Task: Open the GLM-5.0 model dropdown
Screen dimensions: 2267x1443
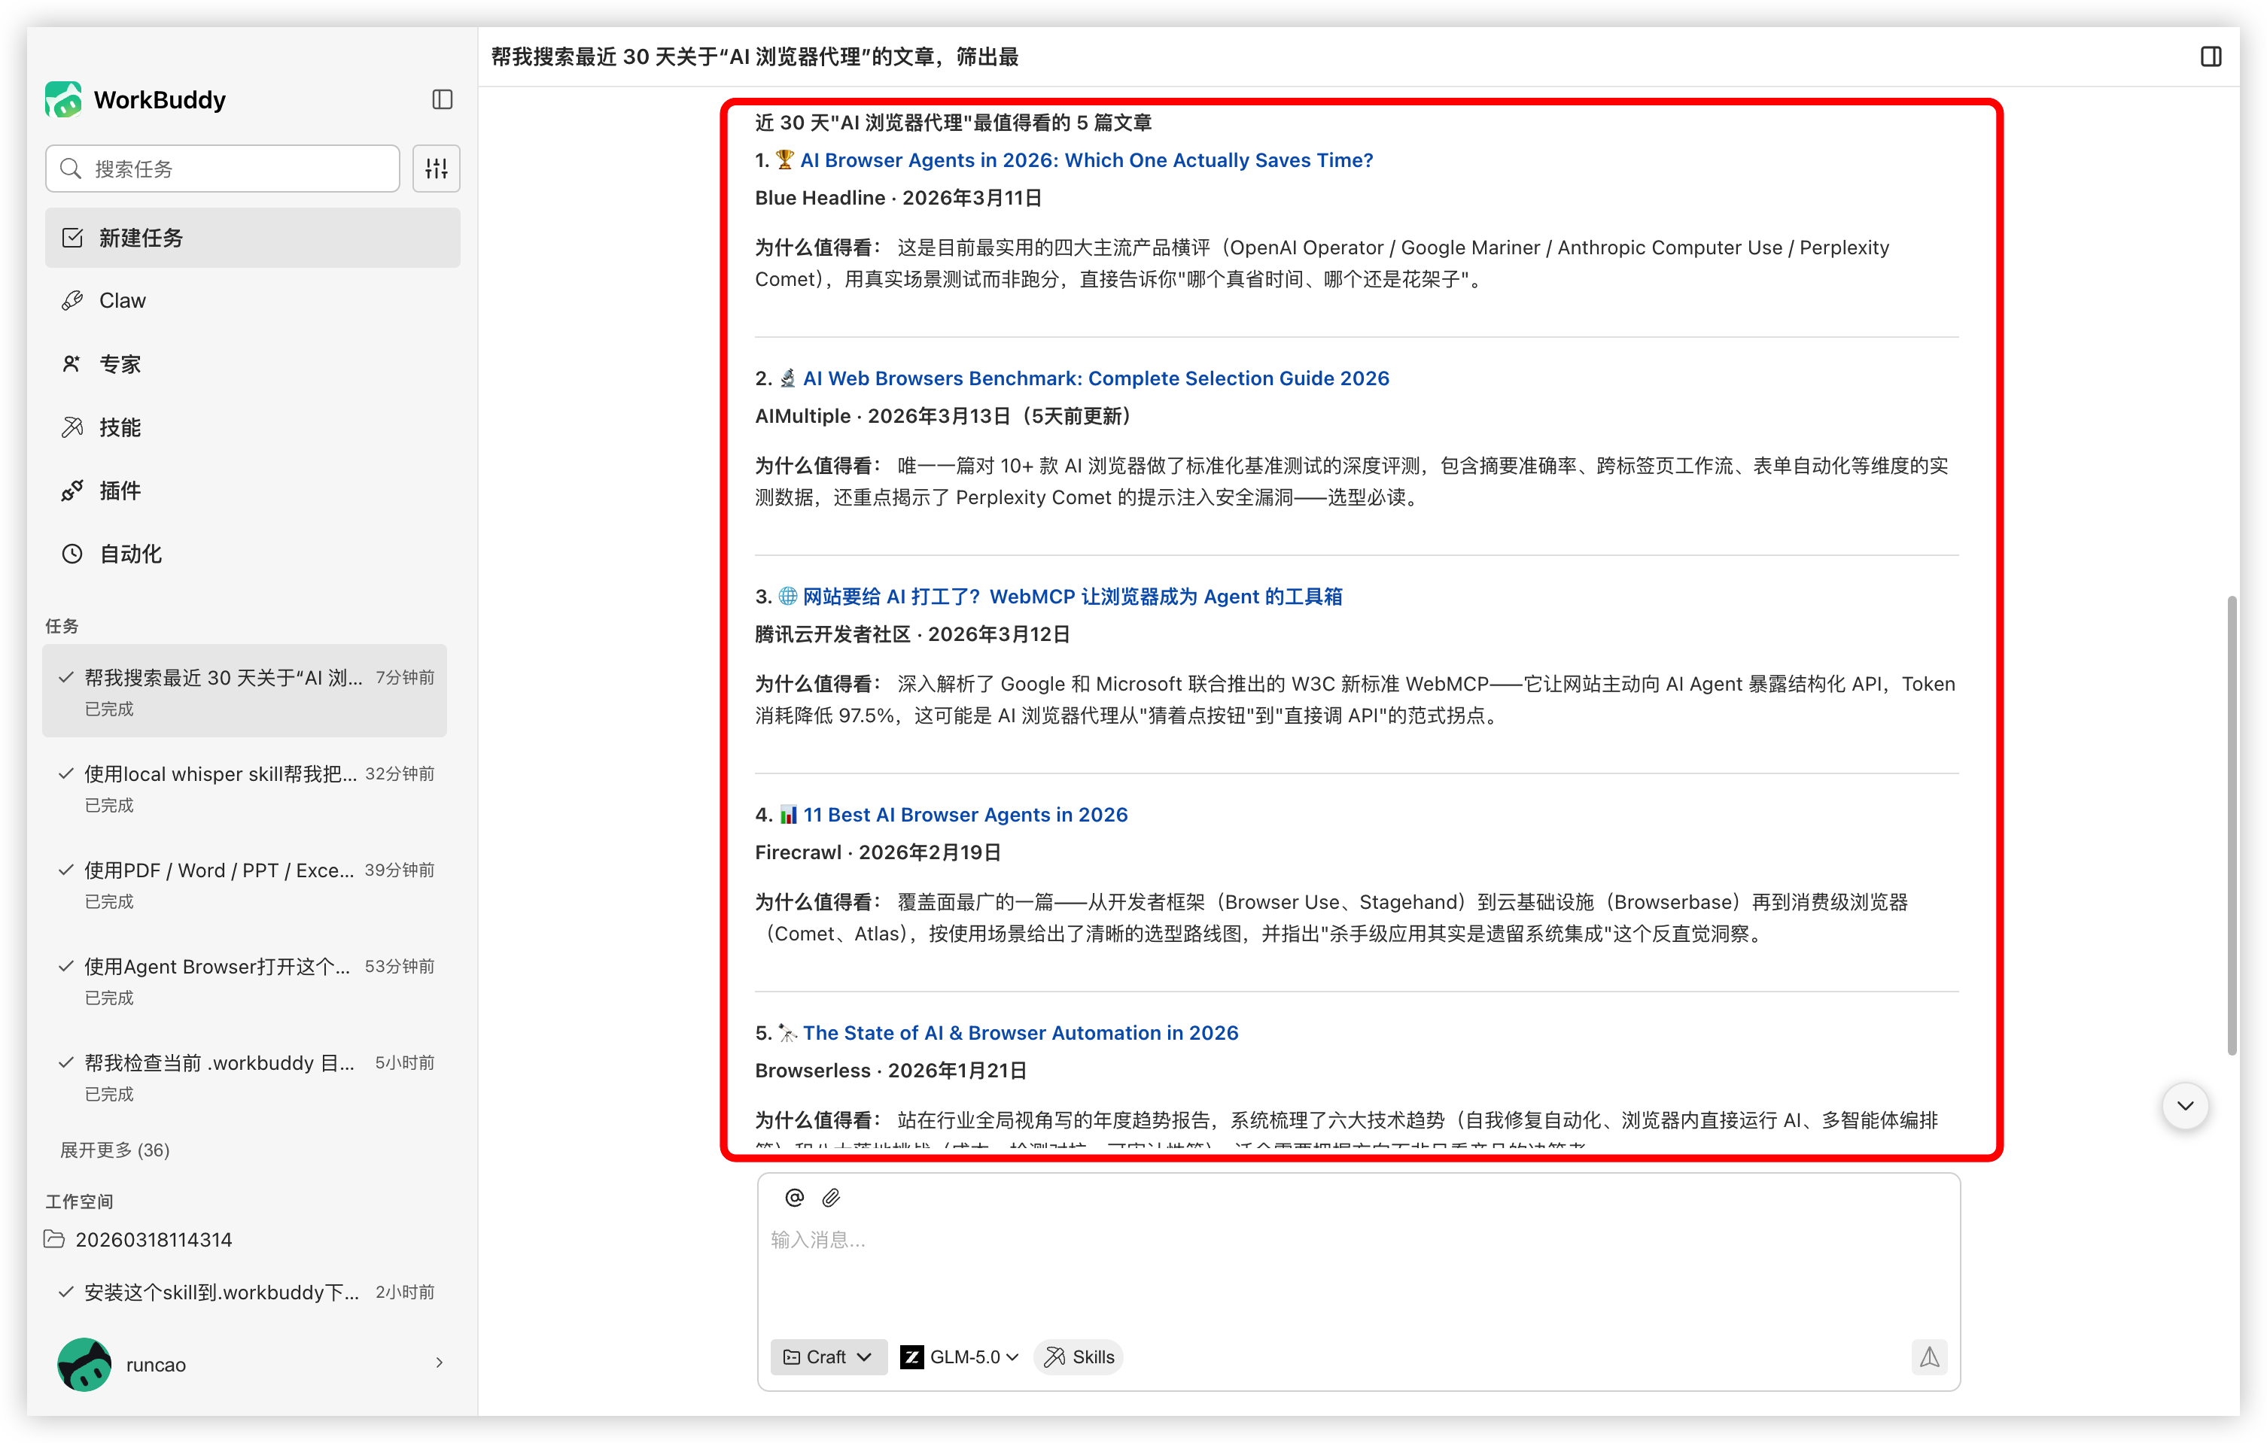Action: 960,1356
